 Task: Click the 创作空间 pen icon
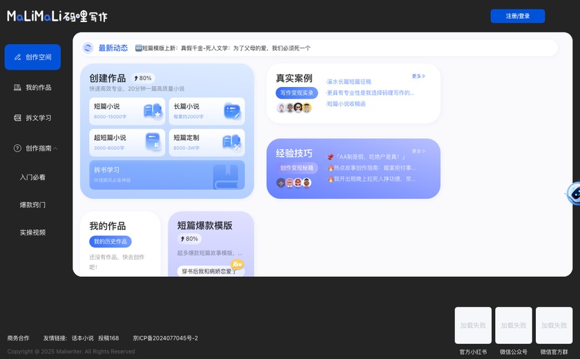click(x=17, y=57)
